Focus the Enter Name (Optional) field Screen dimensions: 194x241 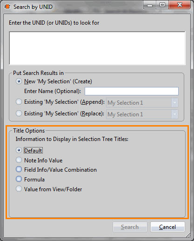click(x=132, y=91)
